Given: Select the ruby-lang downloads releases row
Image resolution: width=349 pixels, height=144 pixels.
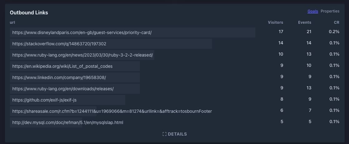Looking at the screenshot, I should [x=175, y=89].
